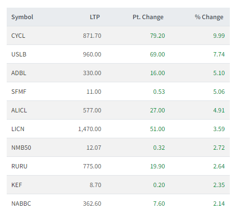The width and height of the screenshot is (237, 210).
Task: Sort by Pt. Change column header
Action: tap(148, 17)
